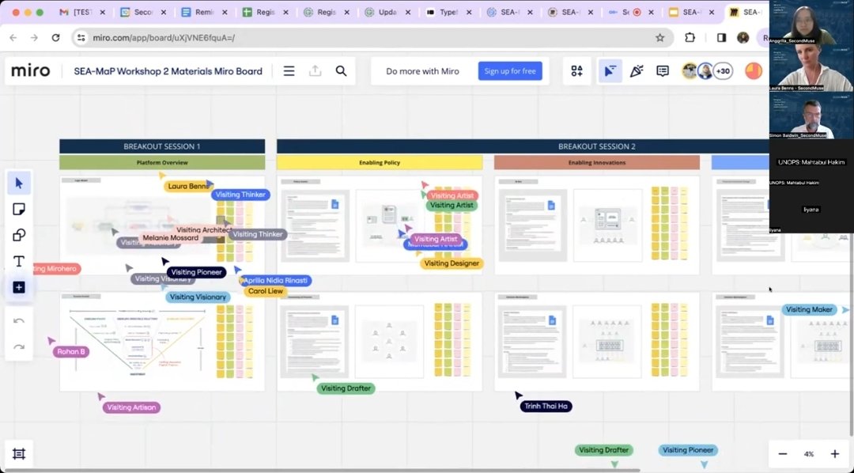This screenshot has width=854, height=473.
Task: Zoom out with the minus button
Action: click(x=783, y=453)
